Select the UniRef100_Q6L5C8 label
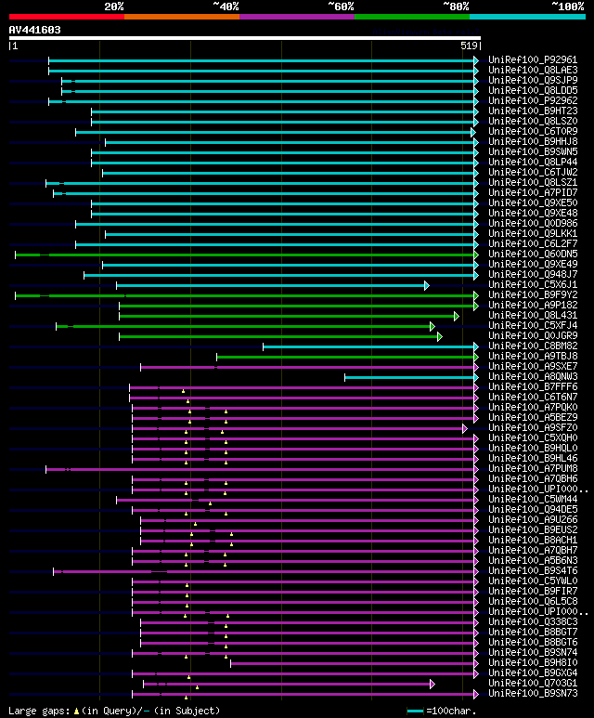 pos(533,601)
